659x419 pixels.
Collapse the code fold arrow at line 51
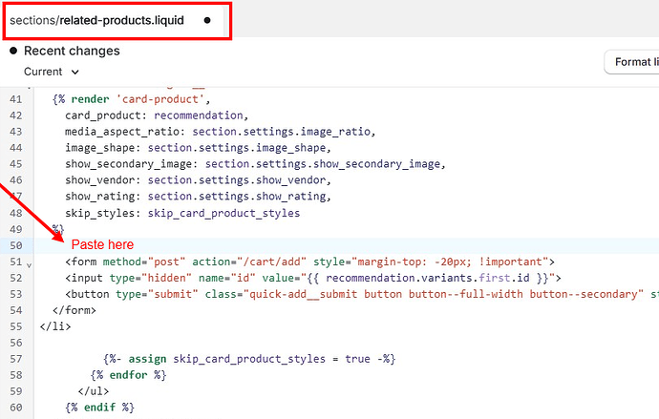click(30, 263)
